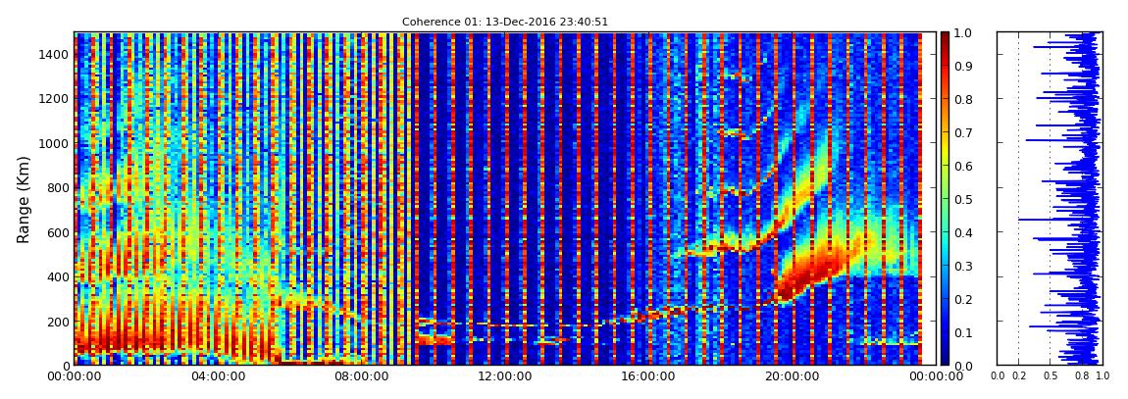Click the 0.6 colorbar label
The height and width of the screenshot is (399, 1128).
coord(965,166)
